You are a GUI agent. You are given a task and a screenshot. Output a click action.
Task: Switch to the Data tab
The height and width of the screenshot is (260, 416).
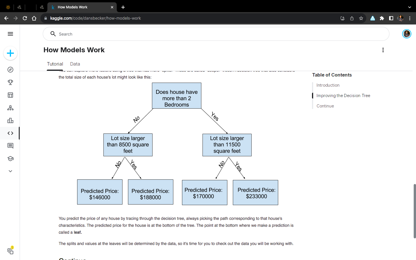point(75,64)
